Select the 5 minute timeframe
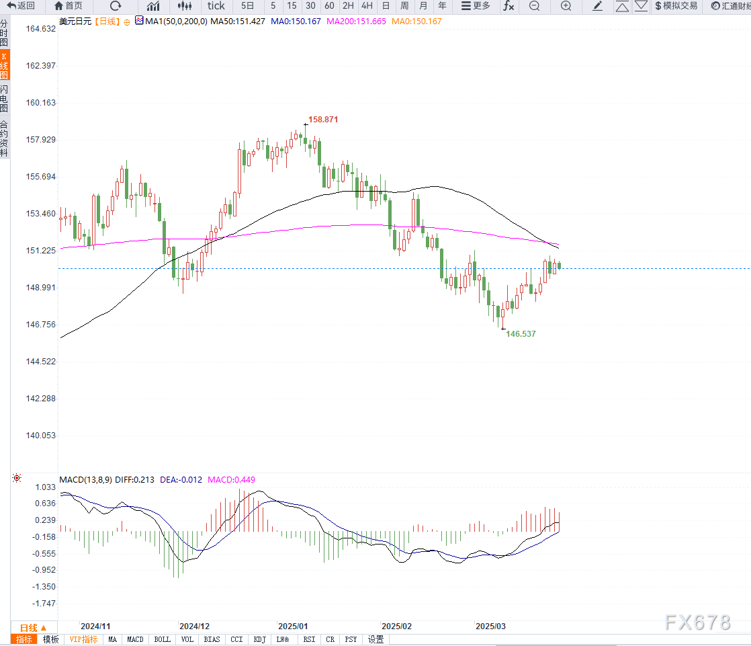The height and width of the screenshot is (646, 751). [273, 6]
